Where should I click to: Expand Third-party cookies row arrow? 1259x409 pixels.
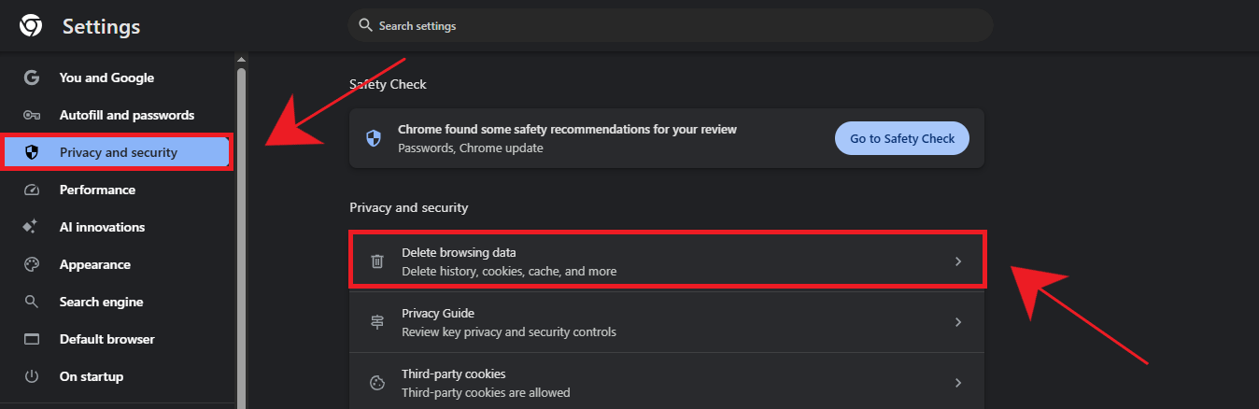(x=957, y=383)
